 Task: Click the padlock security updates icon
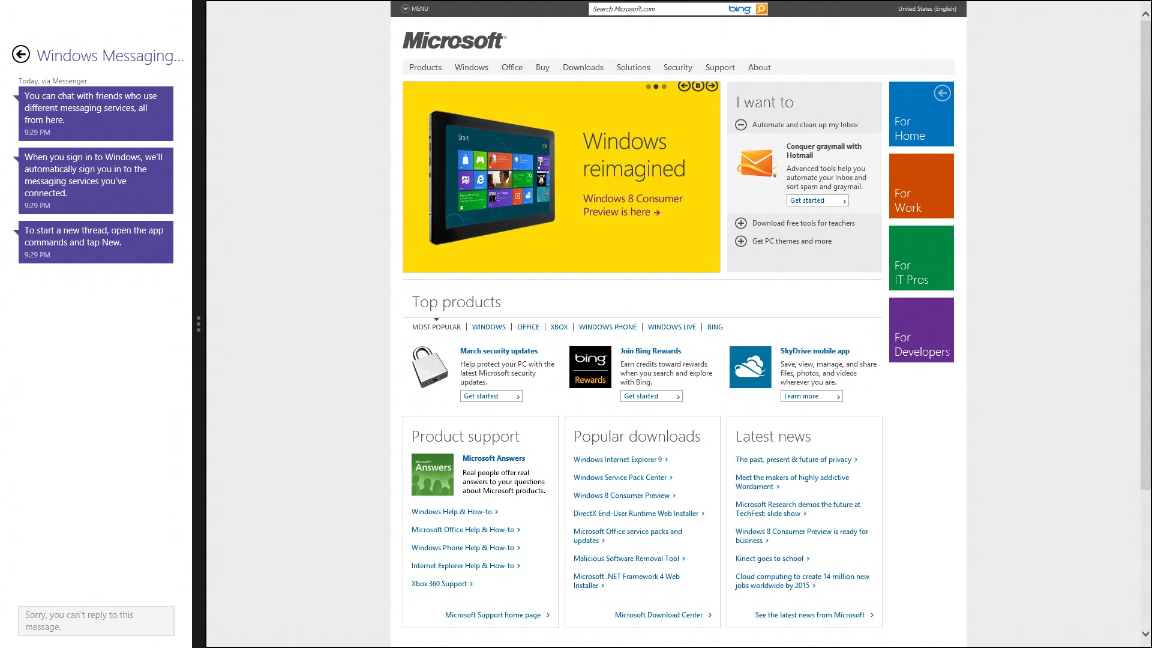430,367
